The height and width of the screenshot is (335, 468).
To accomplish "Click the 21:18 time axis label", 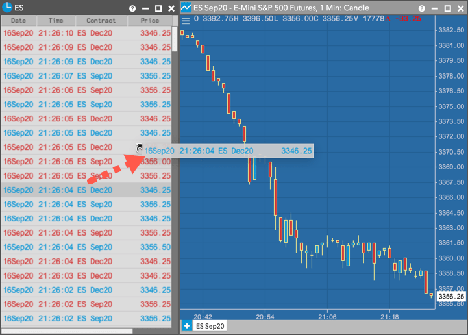I will tap(389, 317).
